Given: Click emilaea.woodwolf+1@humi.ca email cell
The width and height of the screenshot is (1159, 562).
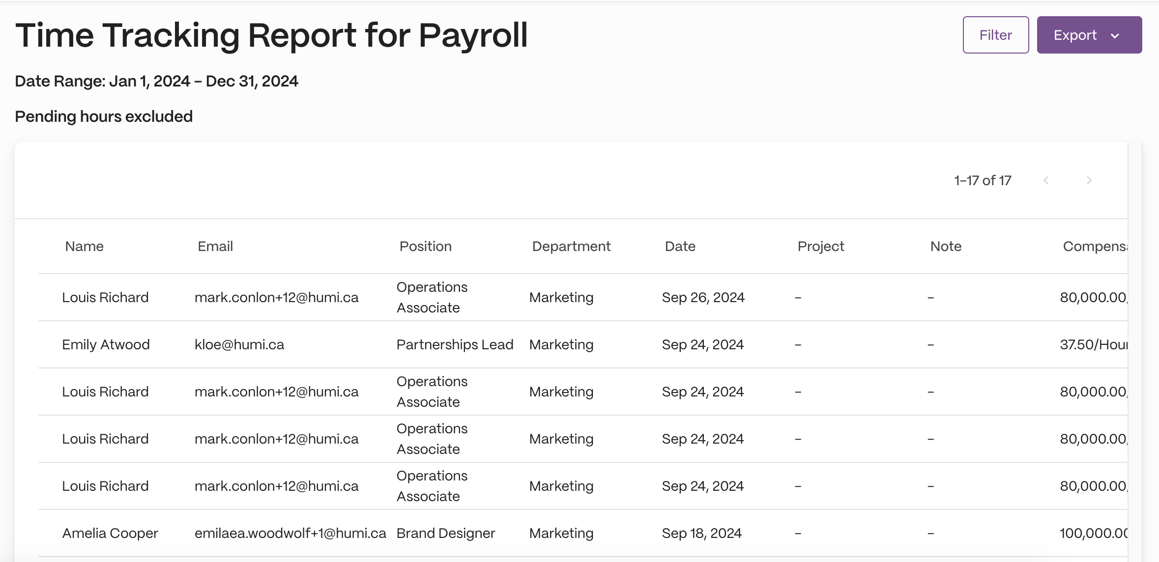Looking at the screenshot, I should tap(290, 533).
